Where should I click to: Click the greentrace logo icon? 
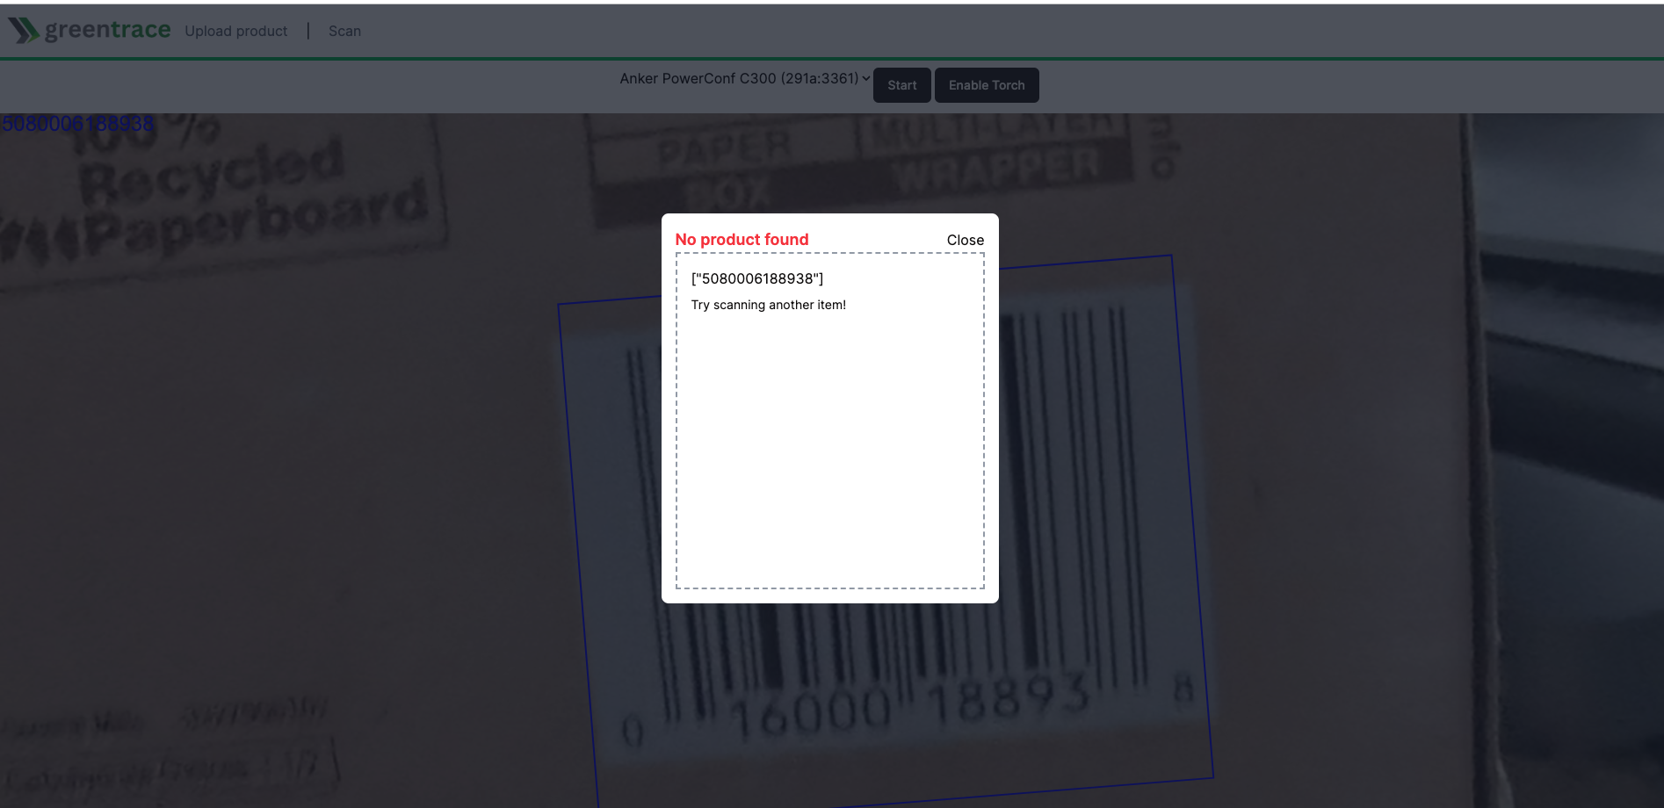click(24, 31)
